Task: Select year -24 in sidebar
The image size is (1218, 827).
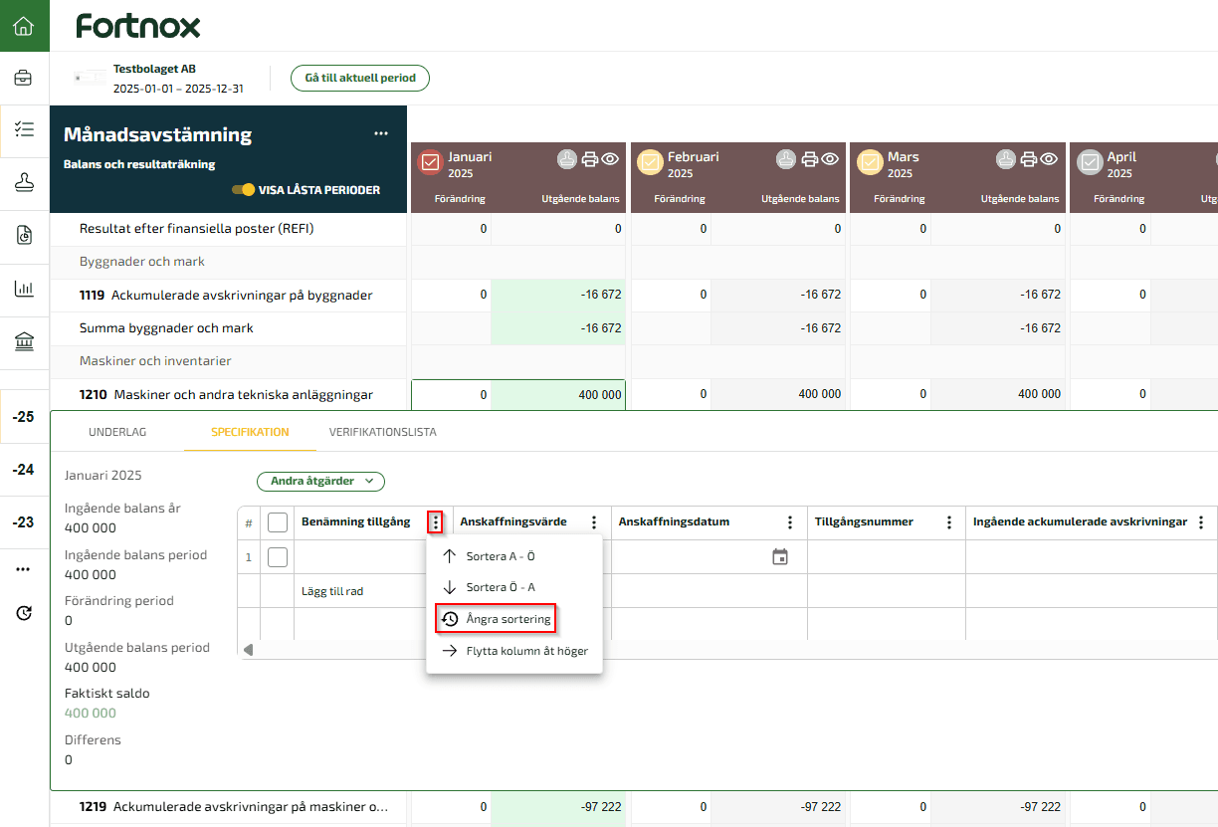Action: point(23,469)
